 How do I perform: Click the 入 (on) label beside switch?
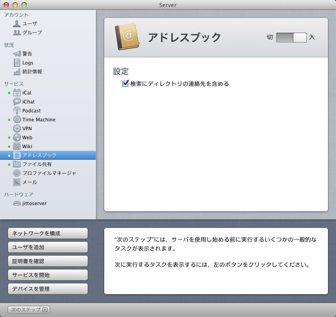312,37
